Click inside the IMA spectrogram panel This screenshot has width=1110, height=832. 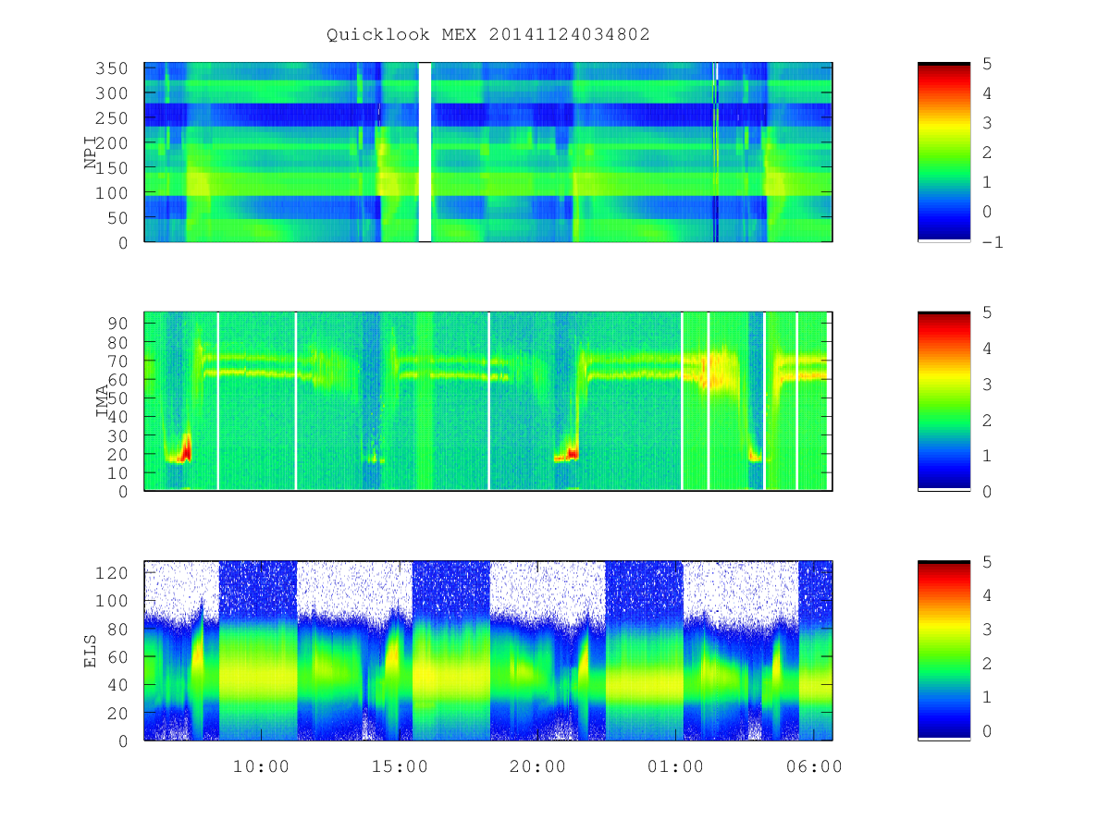[x=488, y=401]
